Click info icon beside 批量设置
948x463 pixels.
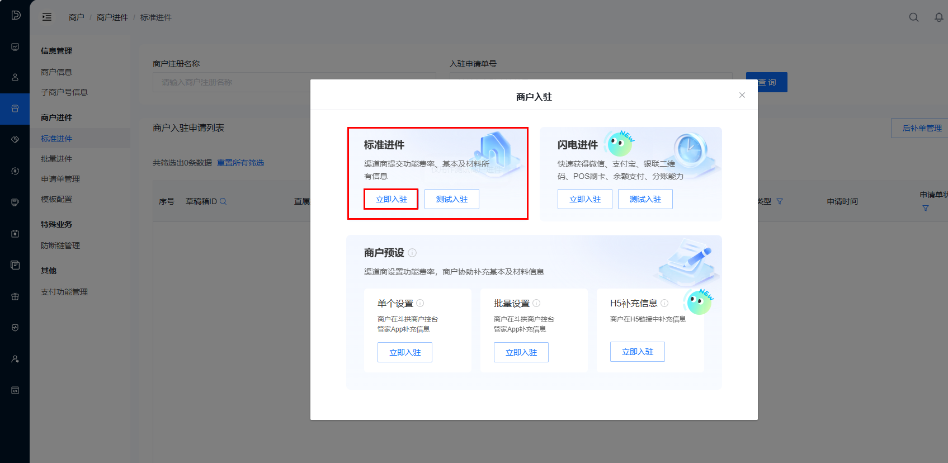click(x=536, y=303)
